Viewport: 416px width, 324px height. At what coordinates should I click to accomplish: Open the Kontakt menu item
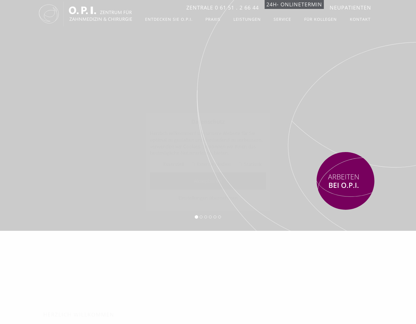360,19
